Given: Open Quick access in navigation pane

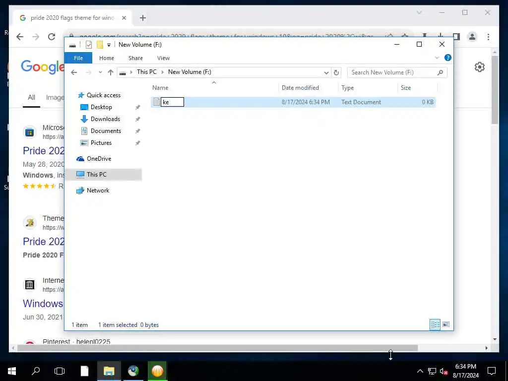Looking at the screenshot, I should point(103,95).
